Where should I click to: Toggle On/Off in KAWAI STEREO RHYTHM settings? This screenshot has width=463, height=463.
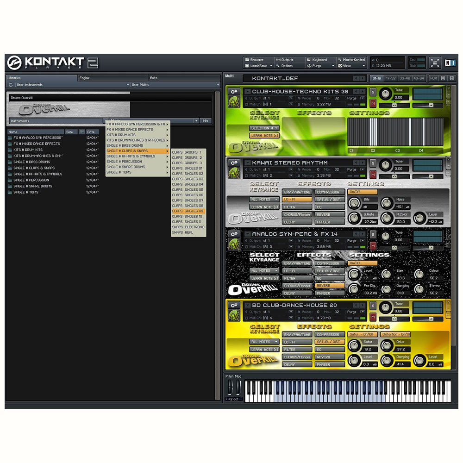click(x=363, y=192)
